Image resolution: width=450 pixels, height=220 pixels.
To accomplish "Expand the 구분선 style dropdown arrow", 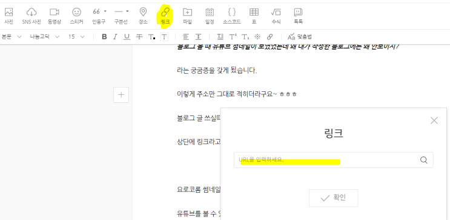I will pyautogui.click(x=127, y=11).
